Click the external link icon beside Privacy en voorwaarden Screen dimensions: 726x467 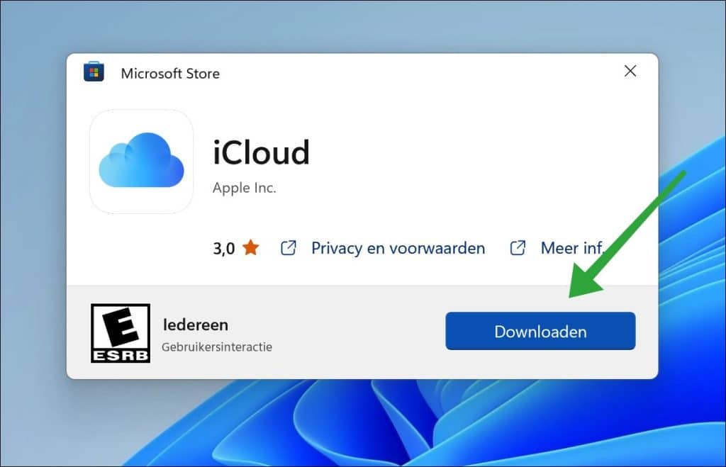288,248
